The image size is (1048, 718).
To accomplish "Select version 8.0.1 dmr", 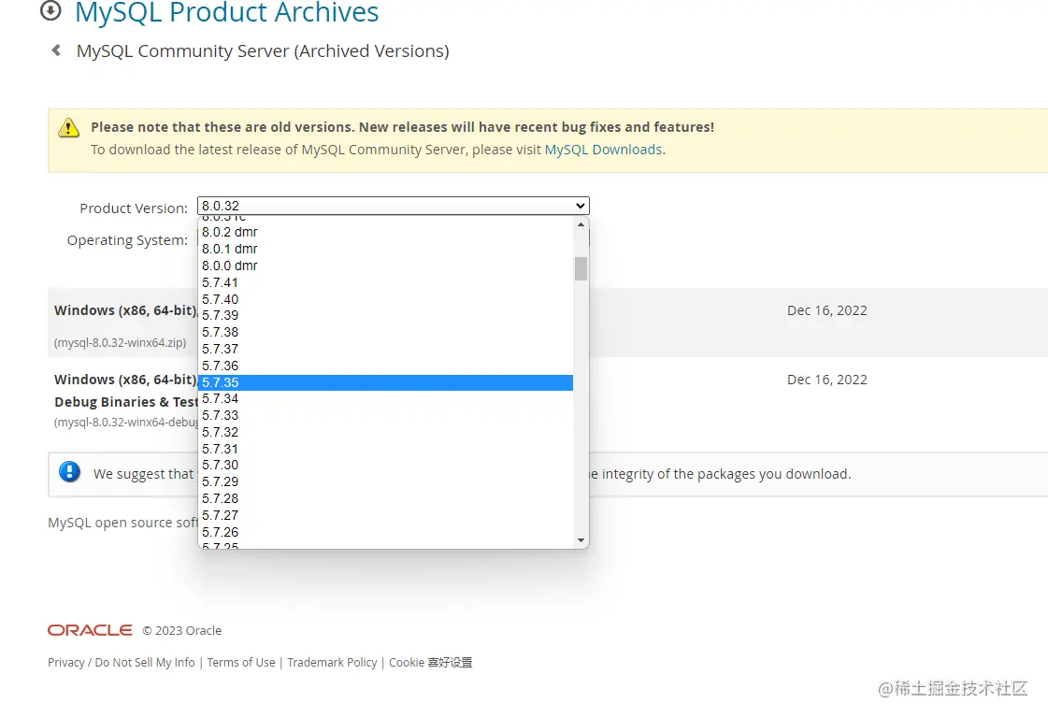I will 386,249.
